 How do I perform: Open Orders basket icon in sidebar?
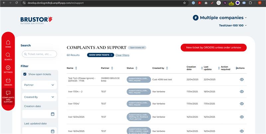point(8,82)
